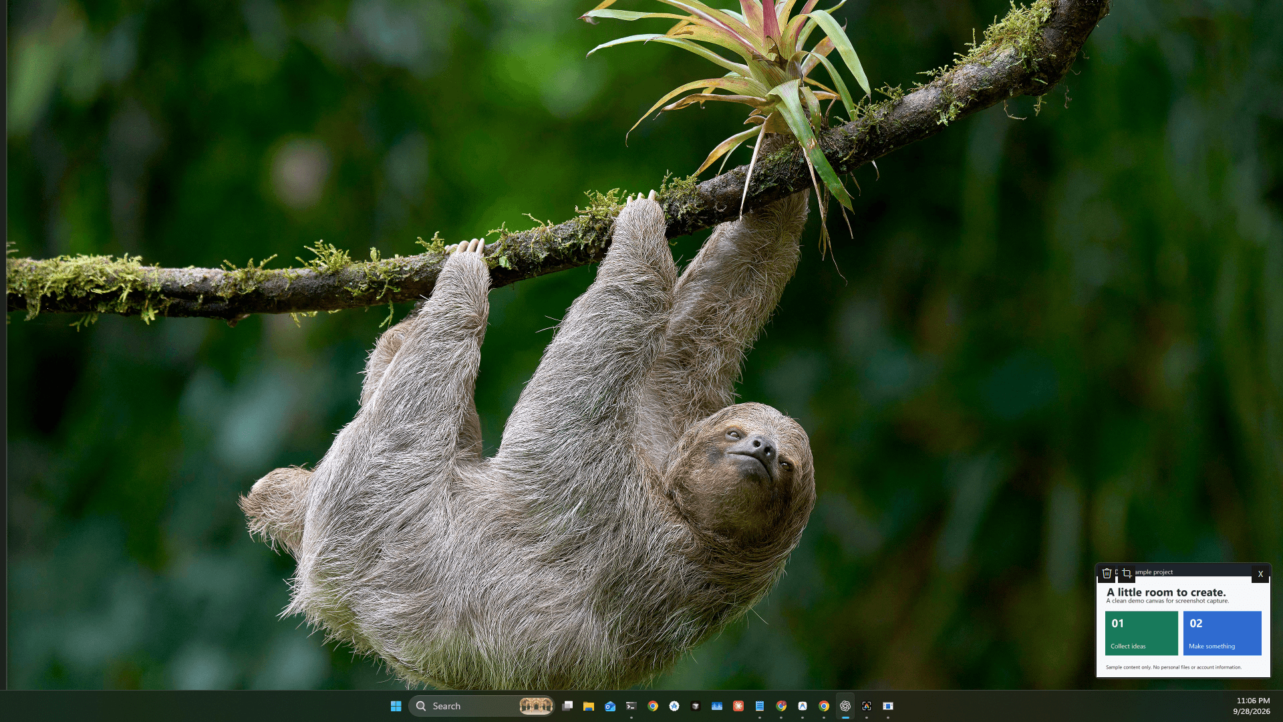Select the crop tool in the preview popup
This screenshot has width=1283, height=722.
[x=1127, y=573]
